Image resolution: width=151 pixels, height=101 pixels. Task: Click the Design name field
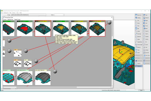click(x=28, y=15)
